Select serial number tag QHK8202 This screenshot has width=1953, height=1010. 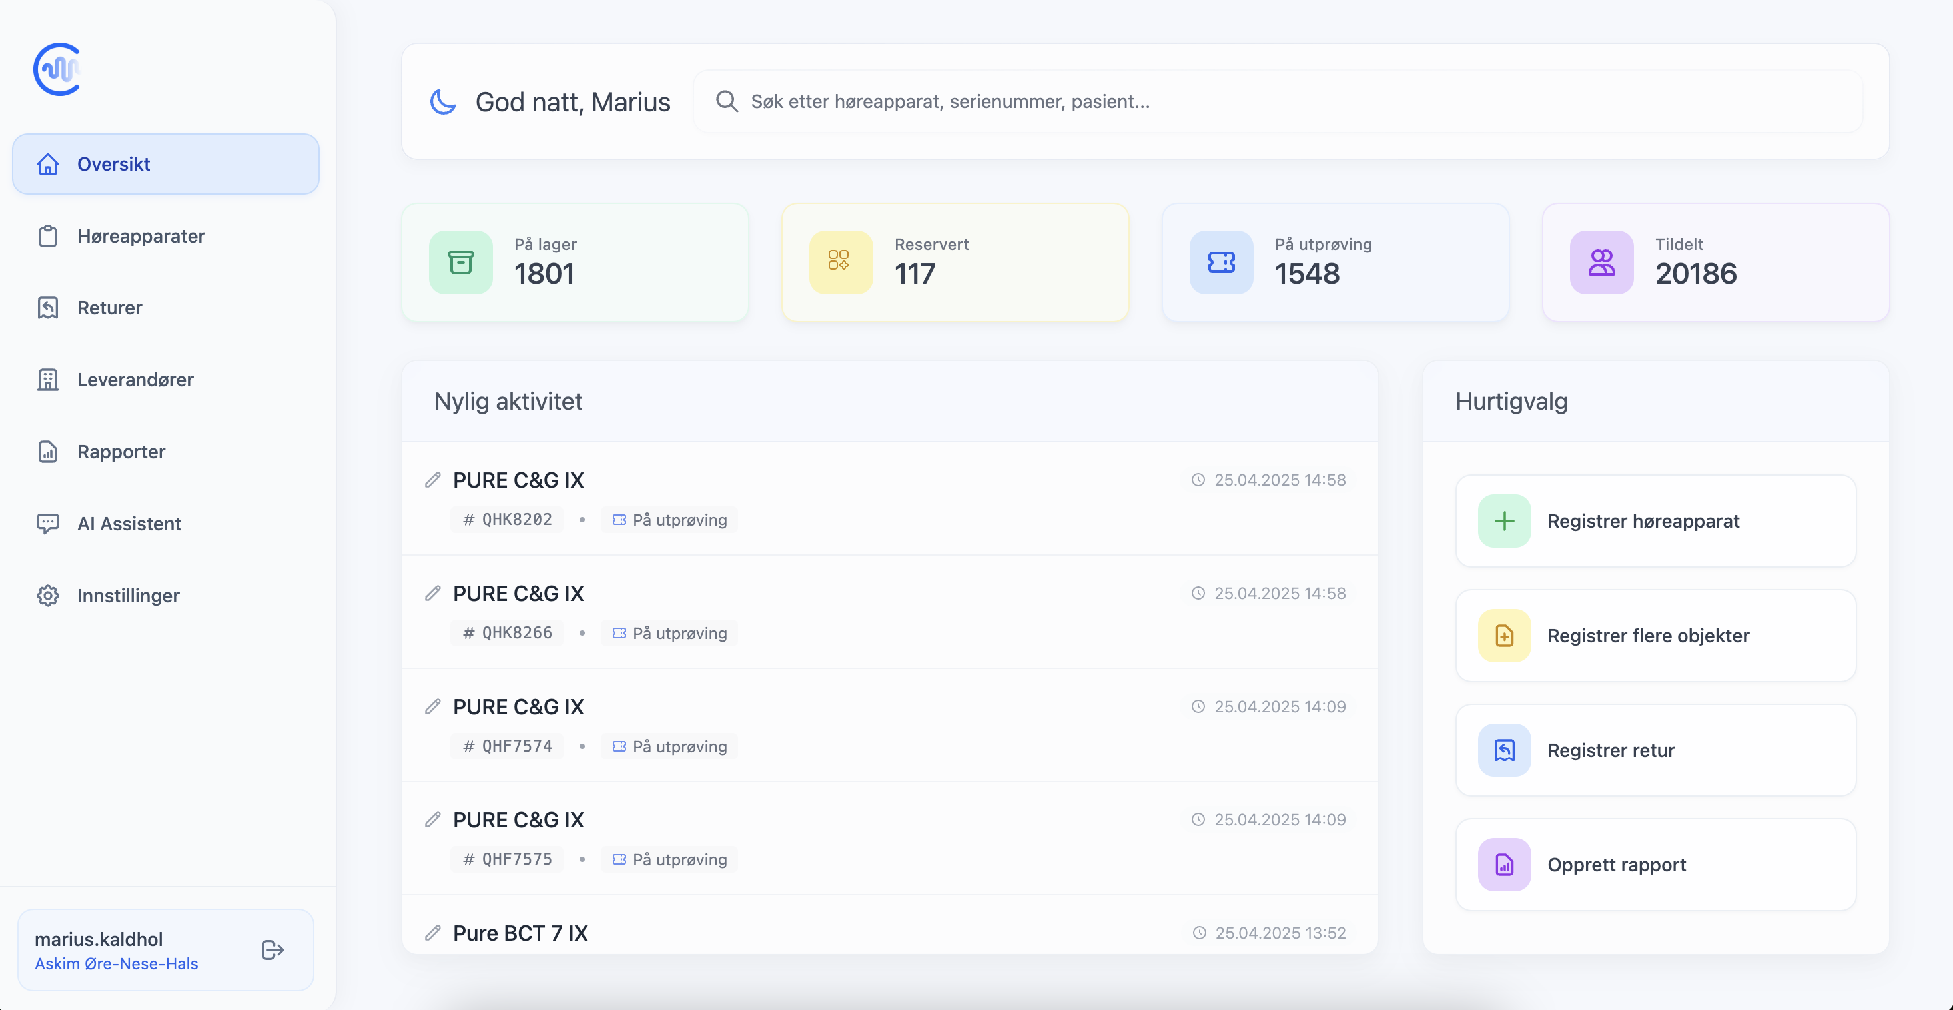point(507,520)
